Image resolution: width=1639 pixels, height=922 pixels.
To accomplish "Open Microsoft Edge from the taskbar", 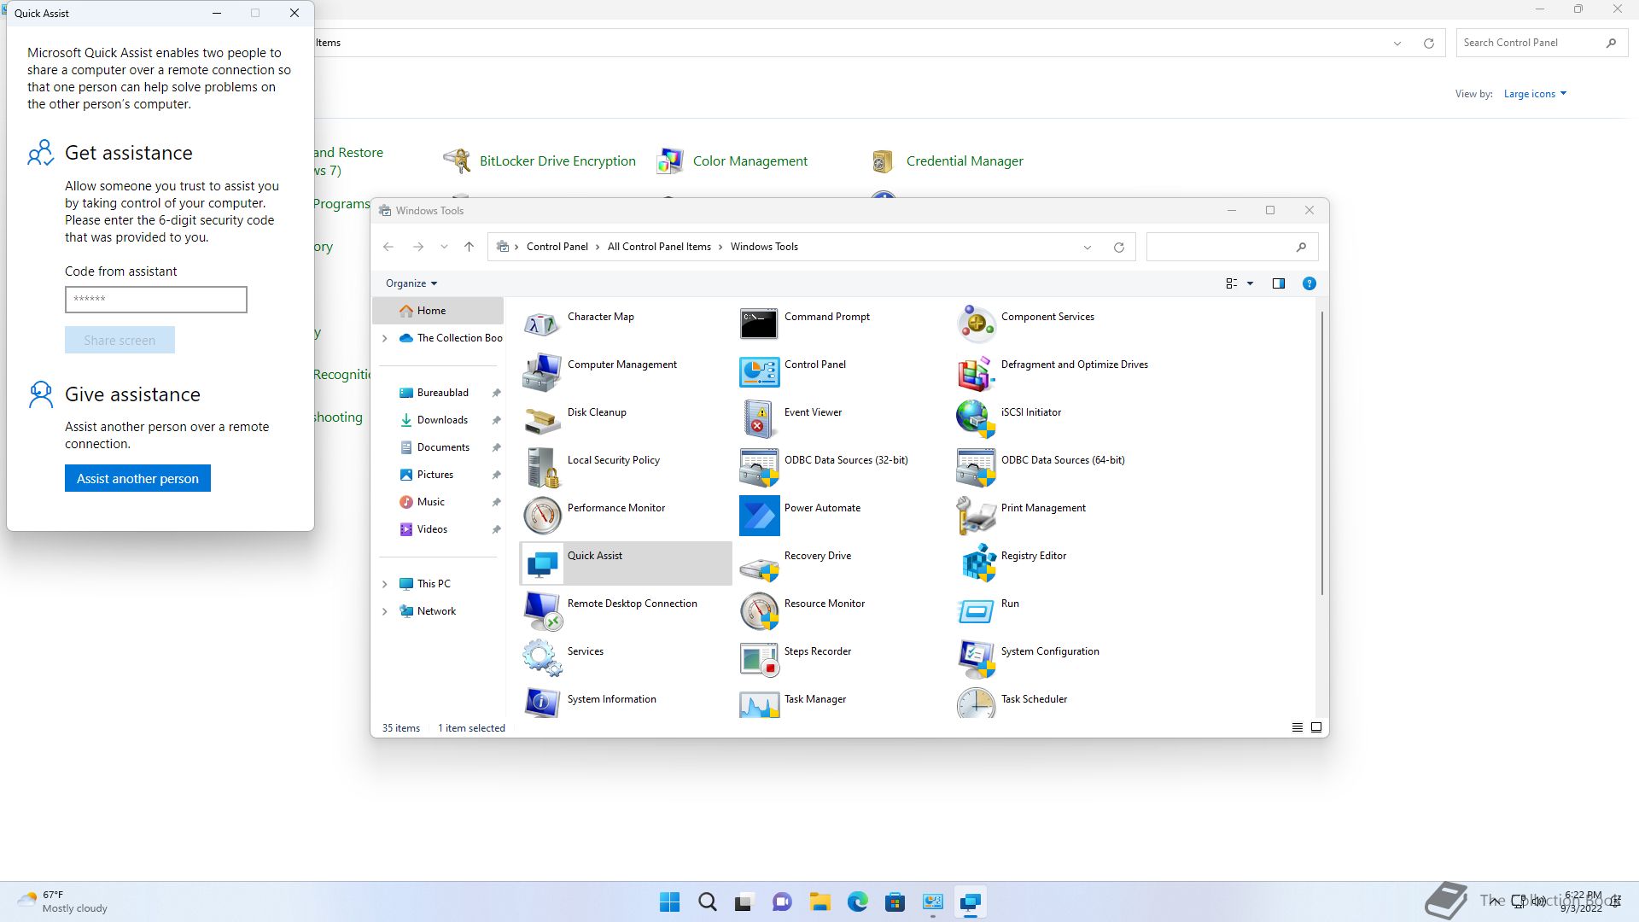I will tap(857, 902).
